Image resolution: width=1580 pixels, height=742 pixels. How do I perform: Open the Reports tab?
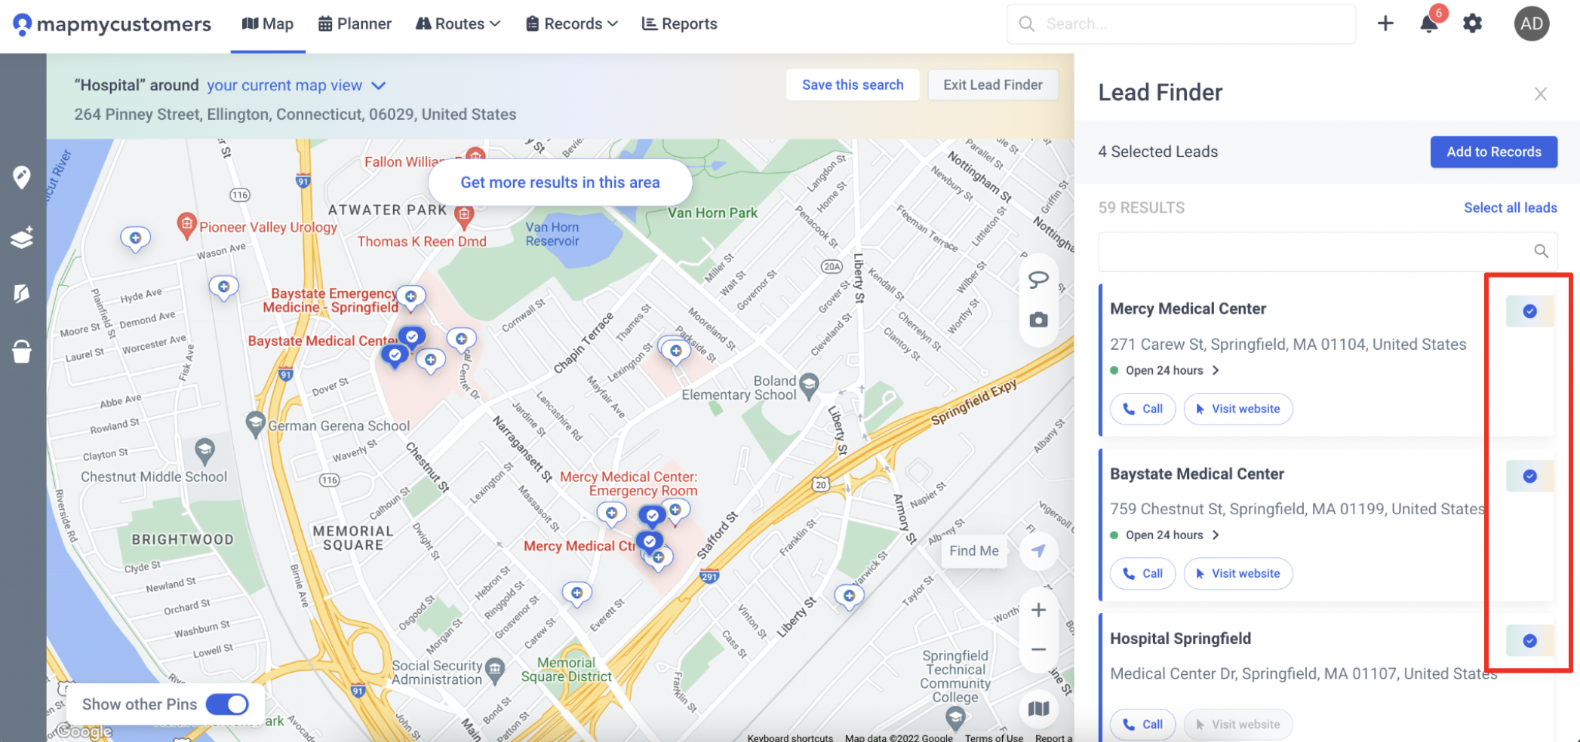point(679,24)
